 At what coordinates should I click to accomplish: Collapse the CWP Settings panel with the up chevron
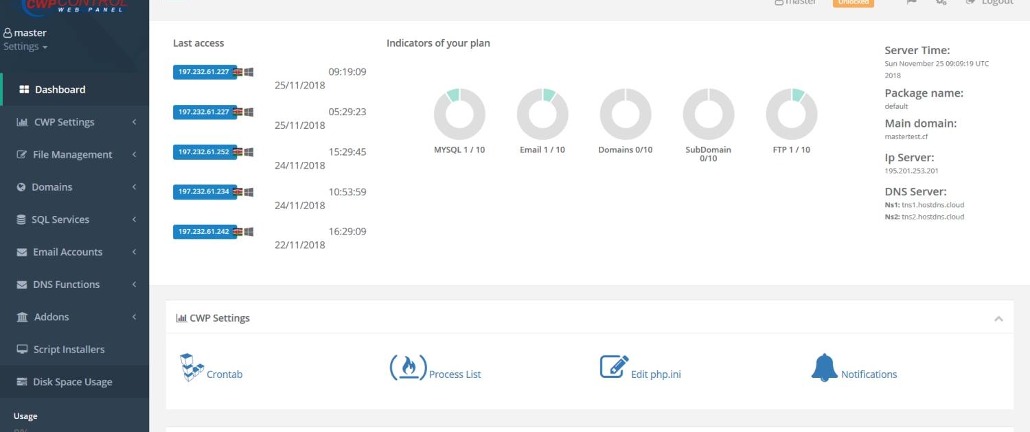[x=998, y=319]
